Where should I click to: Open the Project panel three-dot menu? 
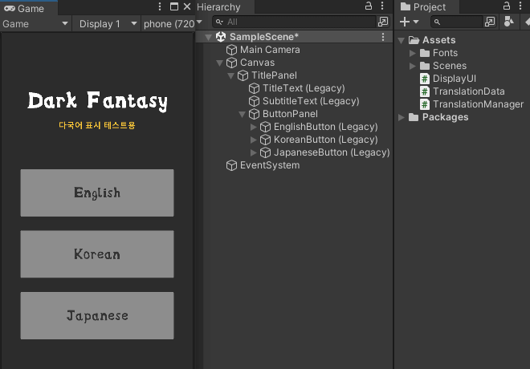coord(520,6)
